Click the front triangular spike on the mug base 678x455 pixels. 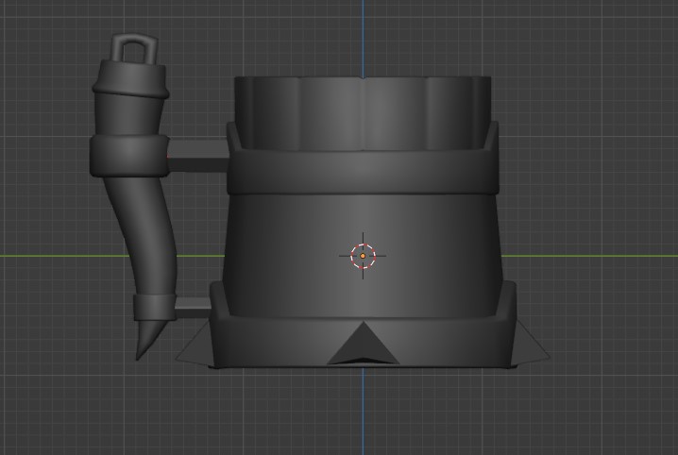pyautogui.click(x=364, y=344)
